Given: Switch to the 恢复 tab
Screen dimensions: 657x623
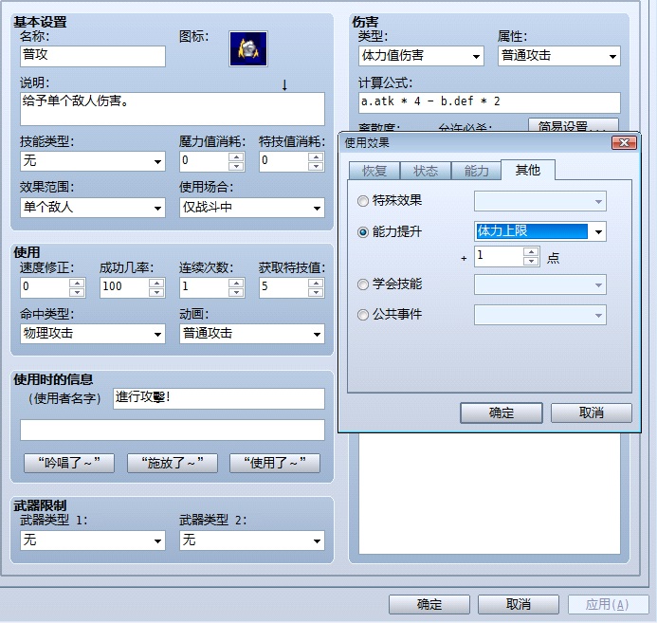Looking at the screenshot, I should [x=374, y=171].
